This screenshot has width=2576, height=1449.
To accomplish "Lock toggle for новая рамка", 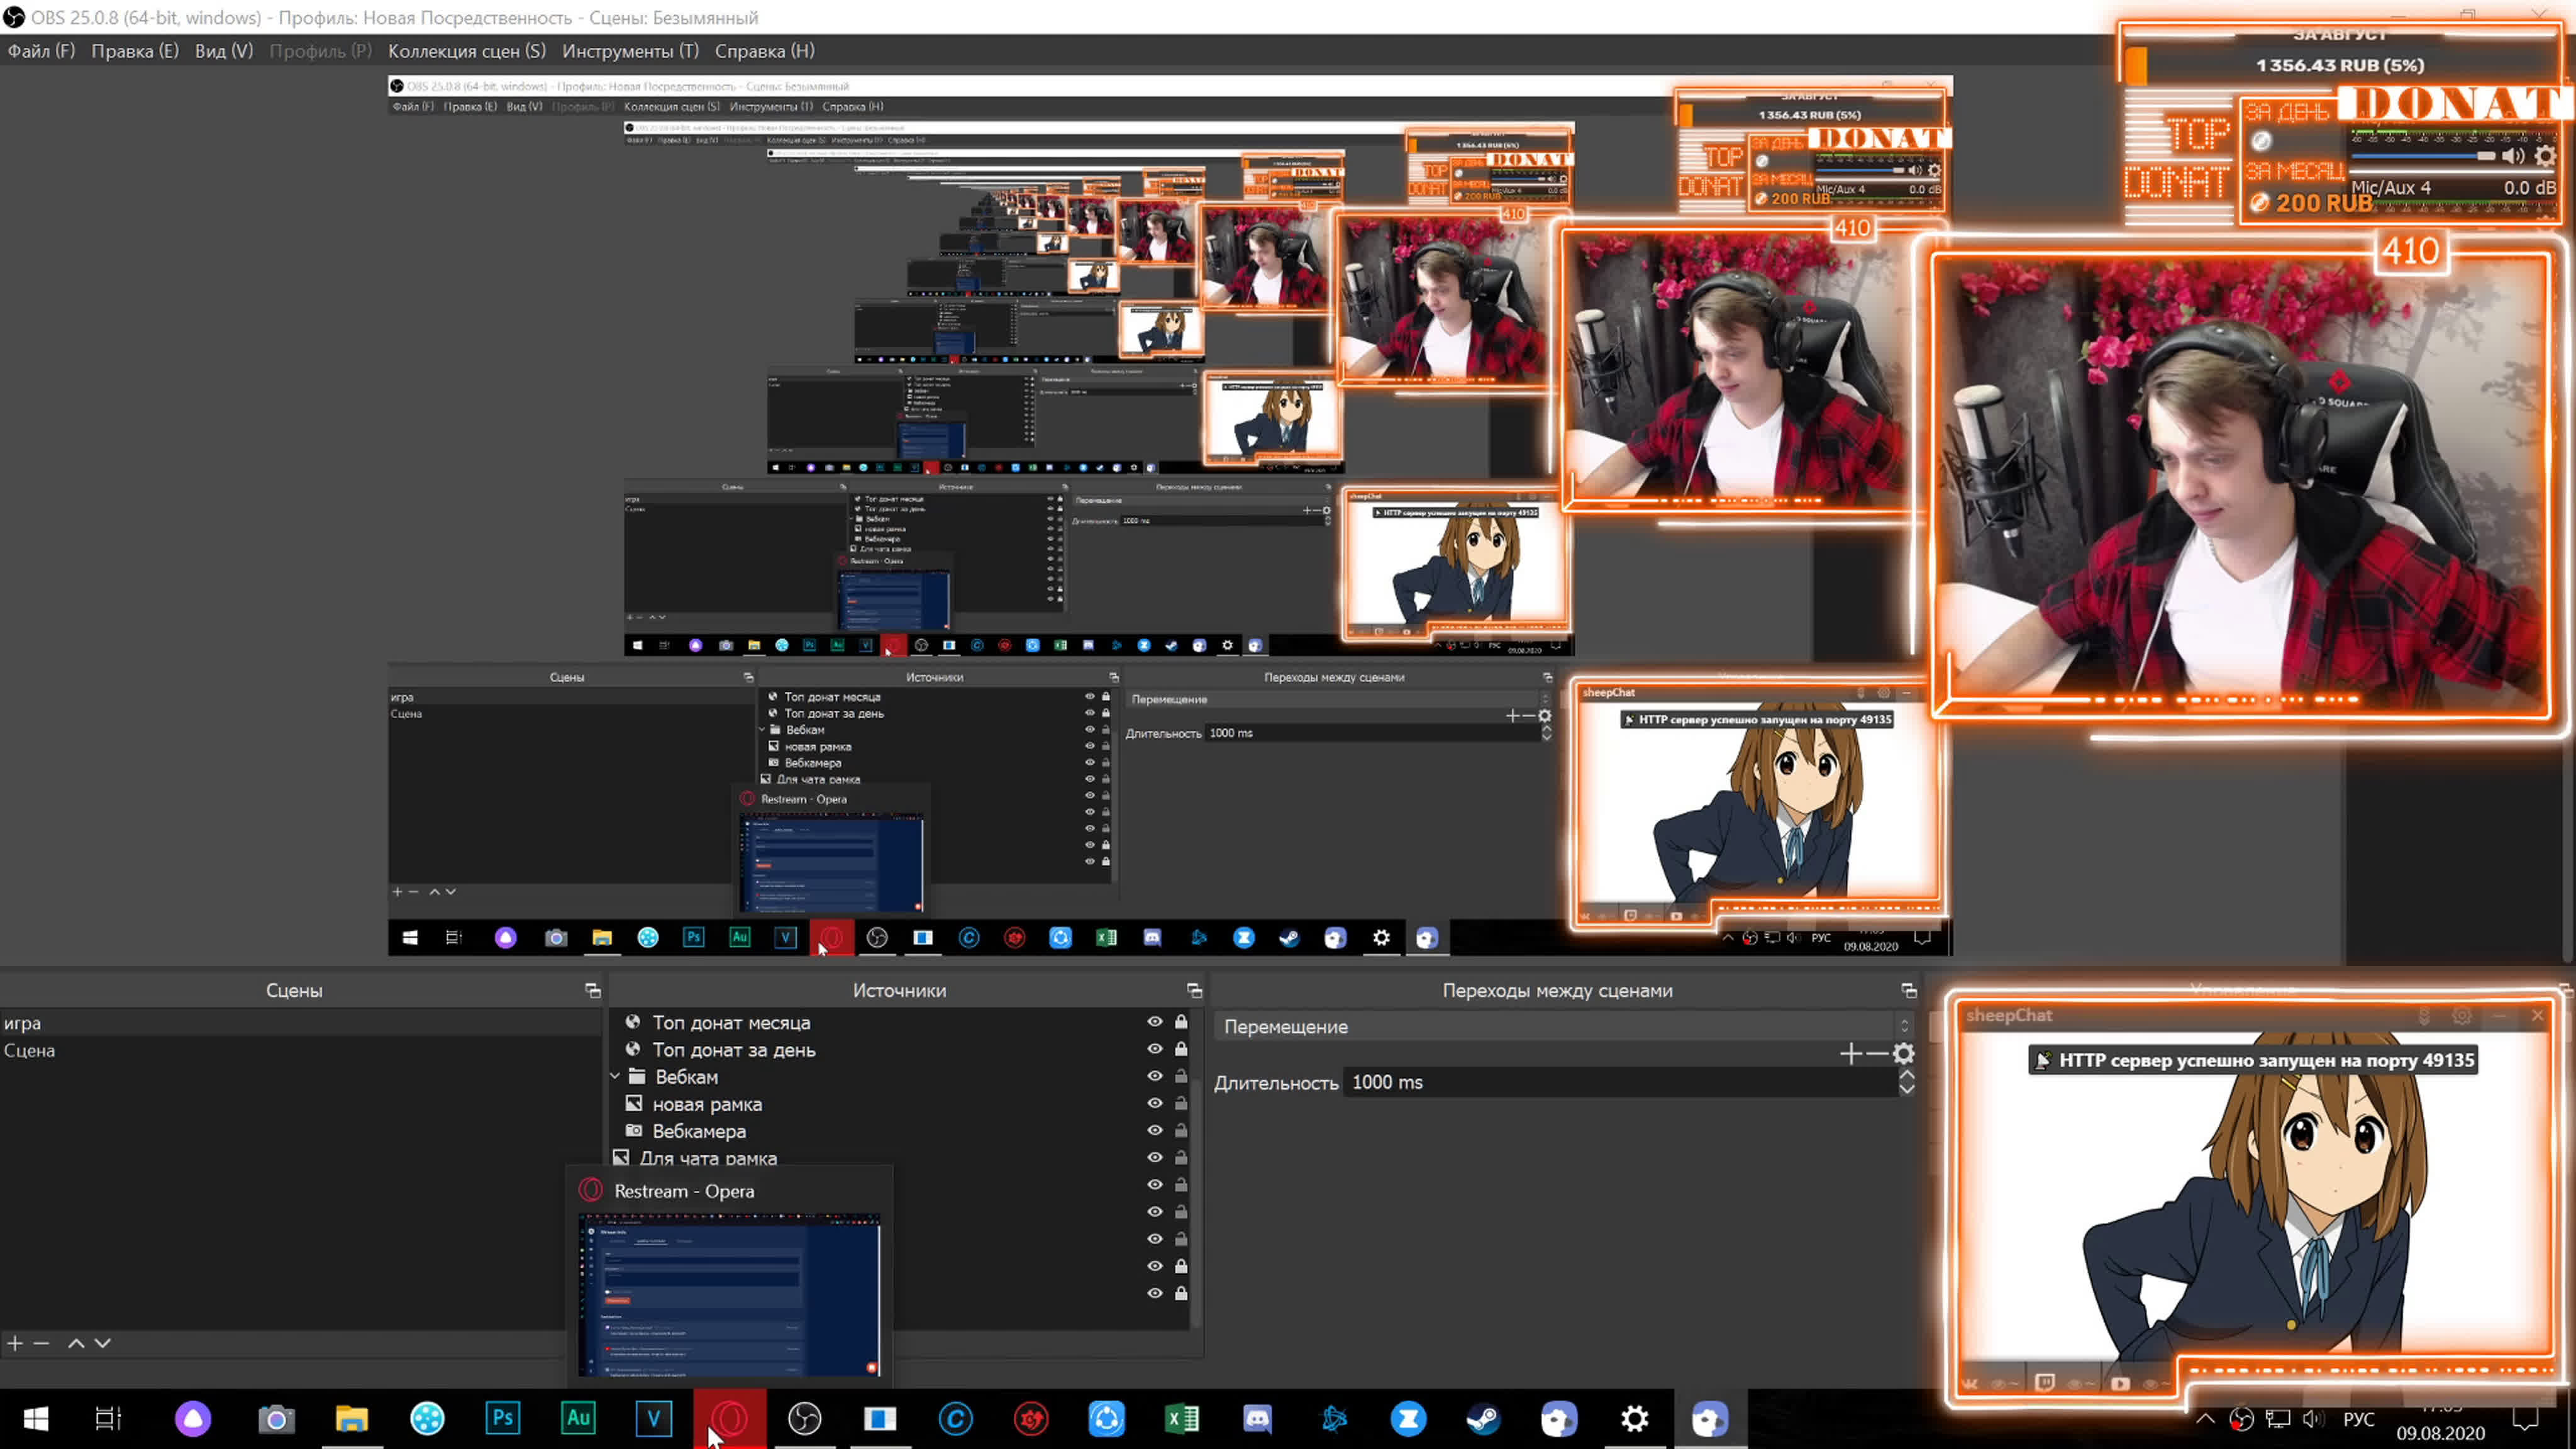I will (1181, 1103).
